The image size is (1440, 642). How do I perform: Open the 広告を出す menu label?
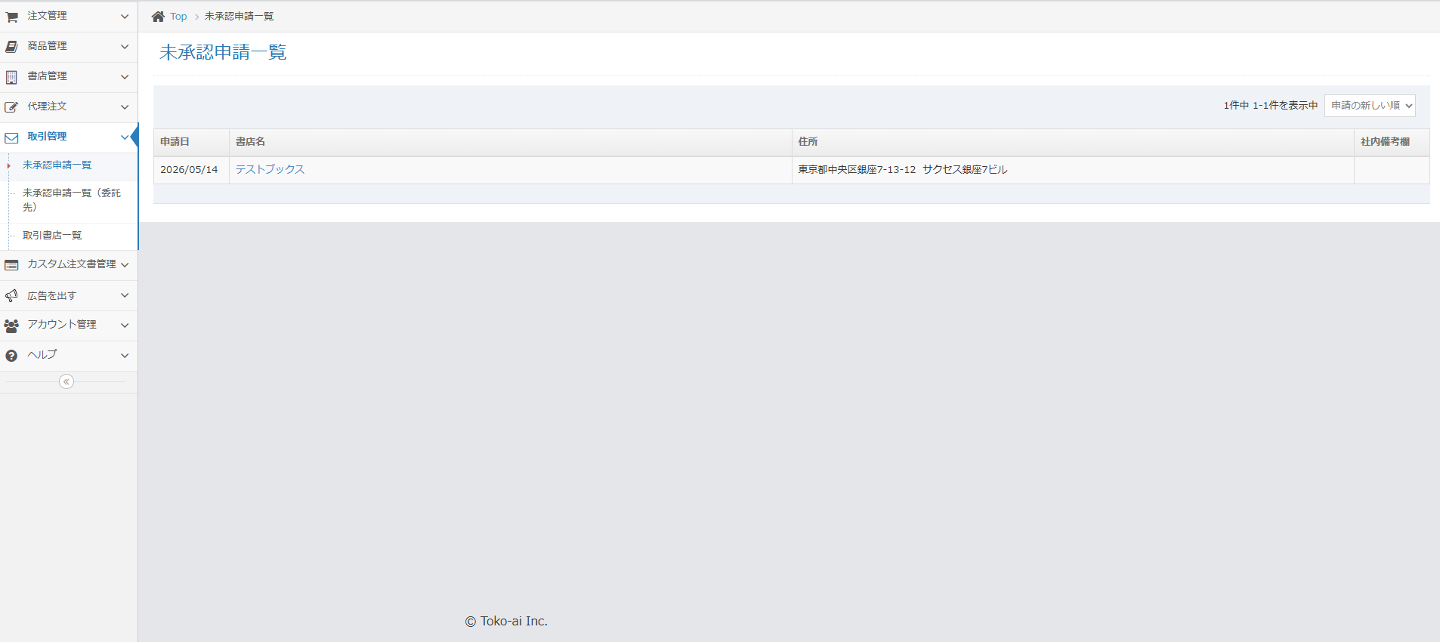(x=52, y=295)
